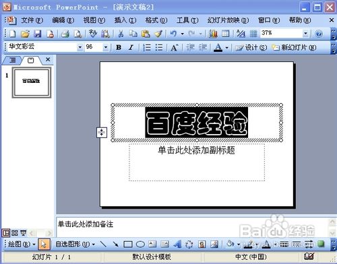Click the 设计 (Design) button
The height and width of the screenshot is (264, 337).
coord(251,47)
